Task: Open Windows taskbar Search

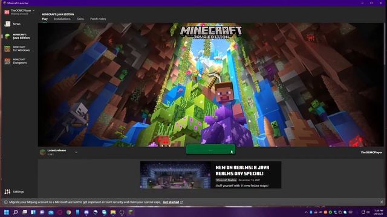Action: coord(16,212)
